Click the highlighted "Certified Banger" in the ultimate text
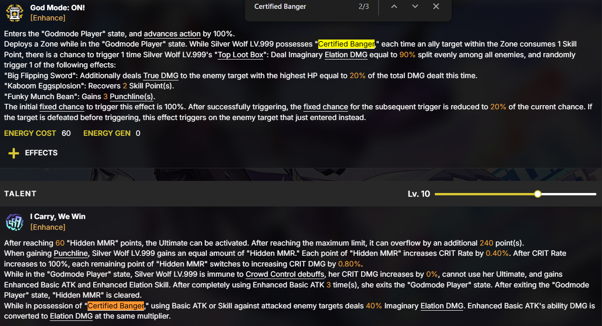The width and height of the screenshot is (602, 326). click(346, 44)
